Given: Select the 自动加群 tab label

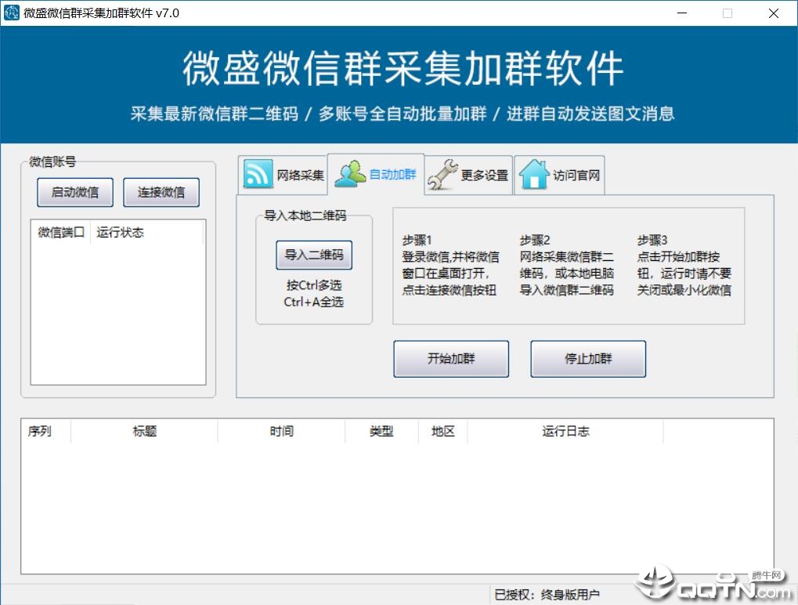Looking at the screenshot, I should click(x=393, y=174).
